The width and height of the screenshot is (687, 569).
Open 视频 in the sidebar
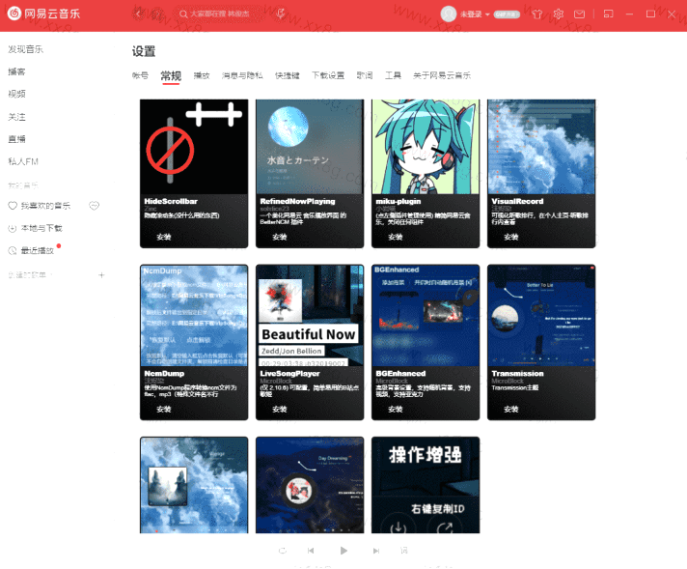click(16, 94)
